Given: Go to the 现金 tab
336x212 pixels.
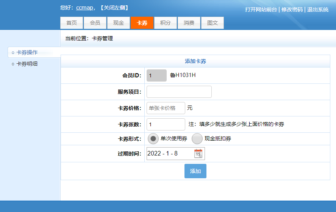Looking at the screenshot, I should click(x=119, y=23).
